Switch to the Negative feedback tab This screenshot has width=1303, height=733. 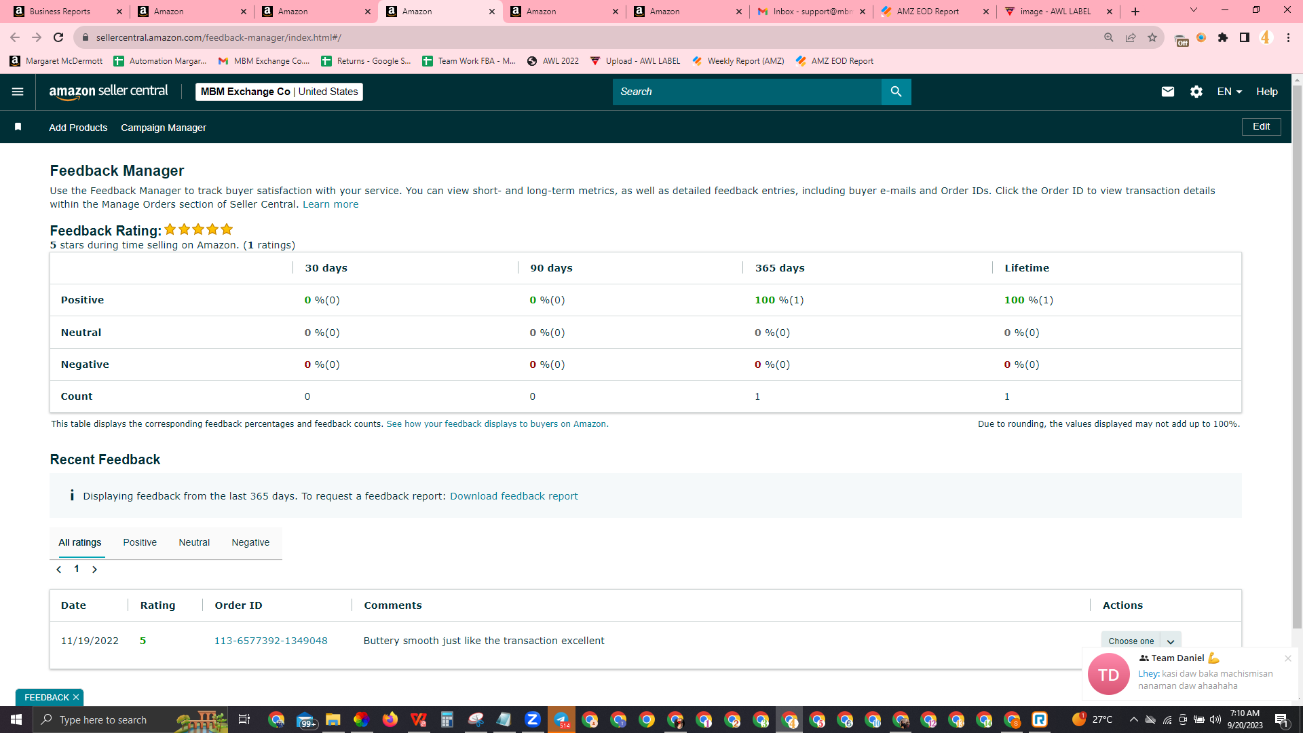click(x=250, y=542)
